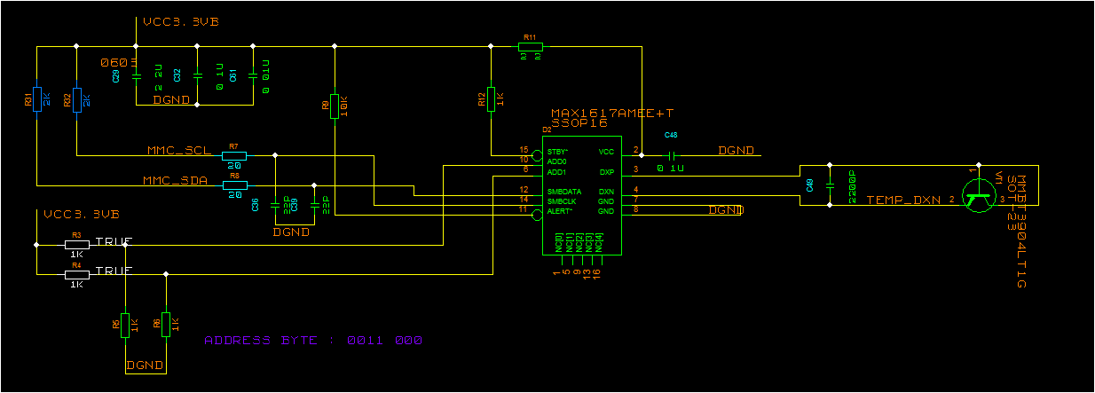Click the DGND label right of C48
The width and height of the screenshot is (1095, 393).
(737, 151)
